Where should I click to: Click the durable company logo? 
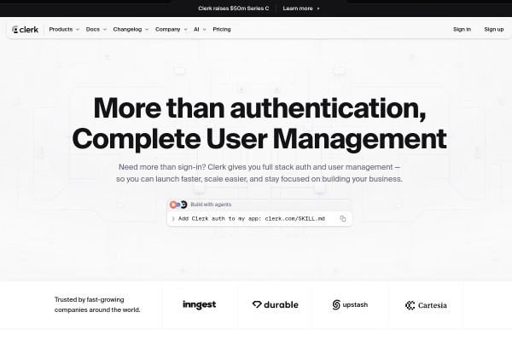[x=276, y=304]
